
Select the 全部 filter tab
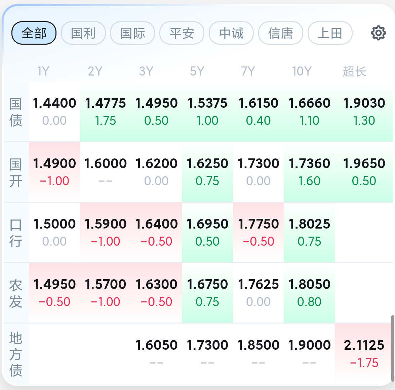point(34,33)
